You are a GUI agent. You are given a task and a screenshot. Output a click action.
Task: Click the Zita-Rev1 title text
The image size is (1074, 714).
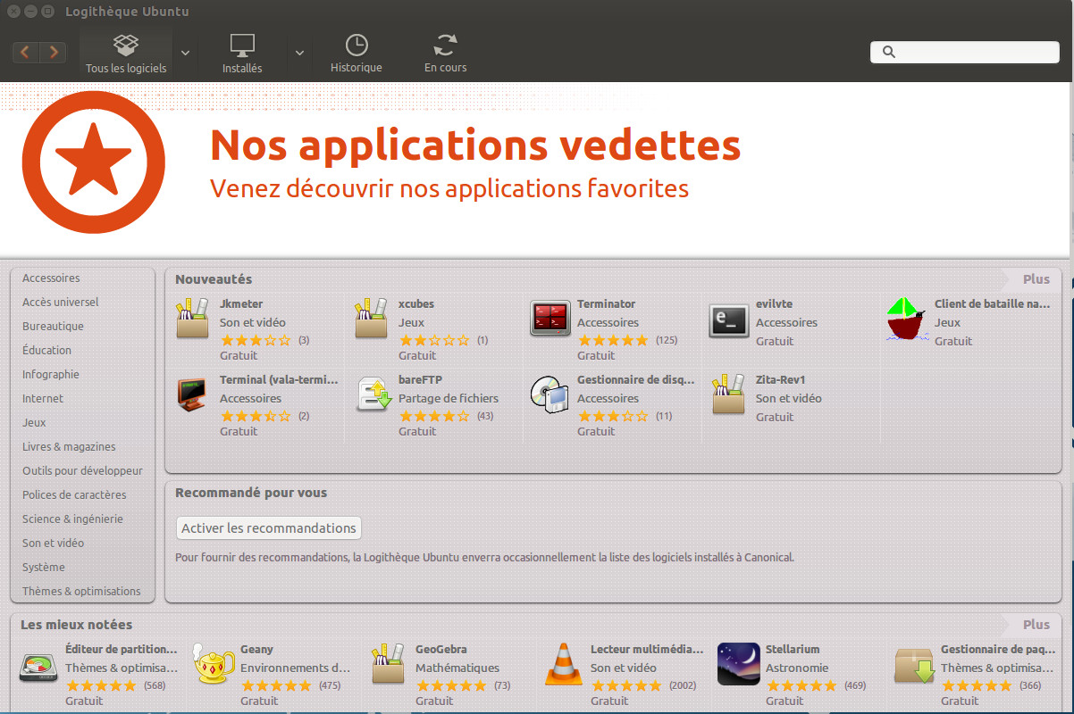point(781,380)
